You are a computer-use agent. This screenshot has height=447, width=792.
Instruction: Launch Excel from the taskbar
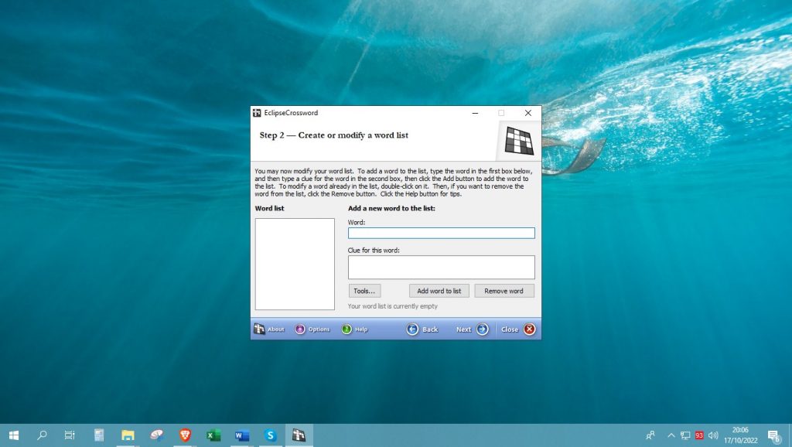tap(213, 435)
